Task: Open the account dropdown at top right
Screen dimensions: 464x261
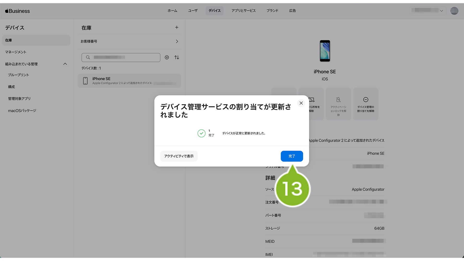Action: click(x=427, y=11)
